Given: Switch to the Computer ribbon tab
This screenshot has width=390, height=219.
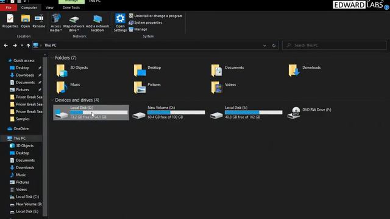Looking at the screenshot, I should (x=29, y=8).
